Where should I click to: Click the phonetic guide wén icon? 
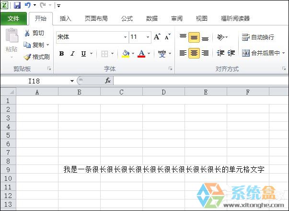[162, 54]
